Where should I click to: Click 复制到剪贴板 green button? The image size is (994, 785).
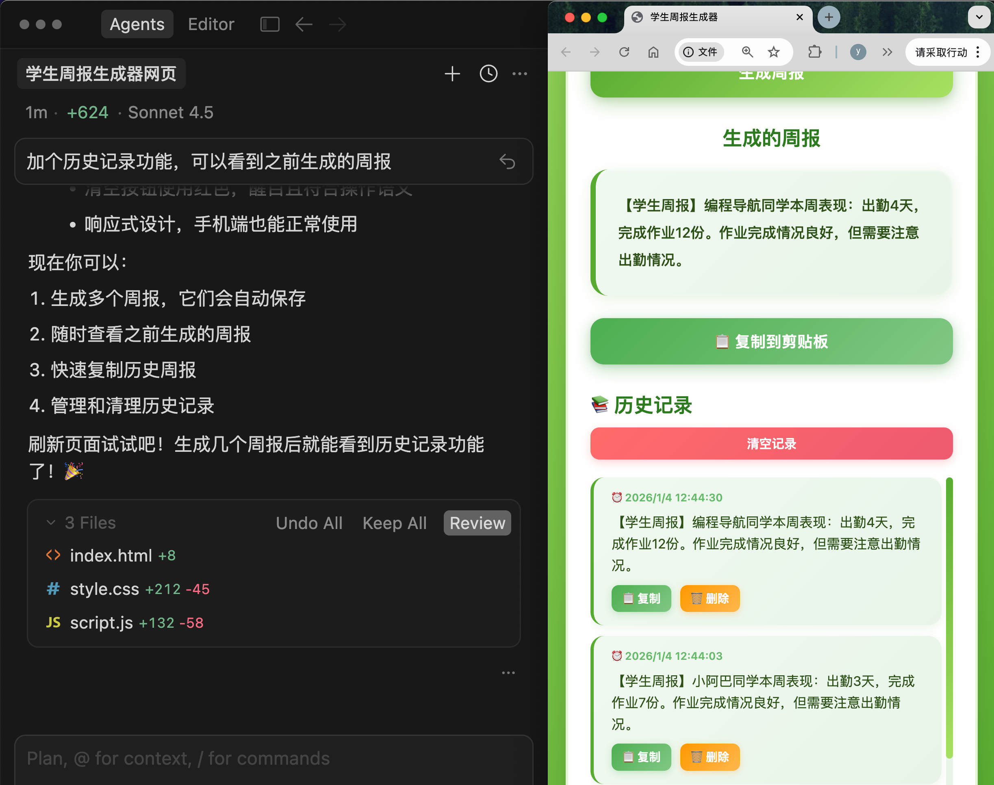coord(771,341)
